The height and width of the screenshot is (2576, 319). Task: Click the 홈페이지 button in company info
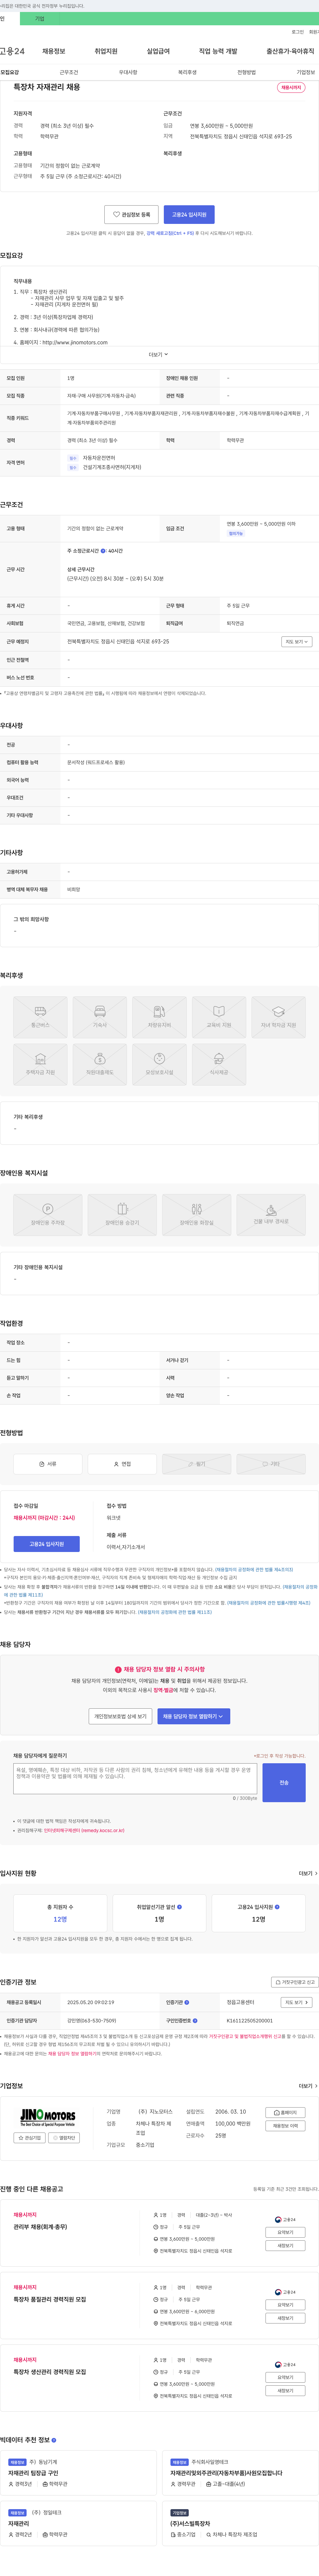tap(285, 2112)
